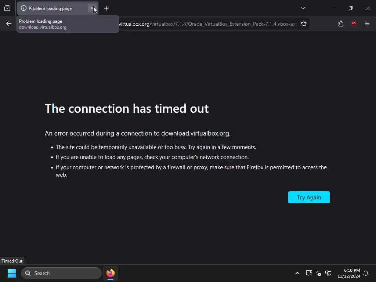The width and height of the screenshot is (376, 282).
Task: Open the Windows Start menu
Action: [x=12, y=273]
